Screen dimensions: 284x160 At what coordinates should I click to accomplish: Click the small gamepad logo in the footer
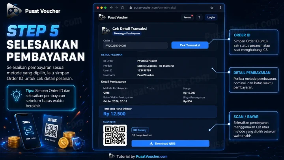tap(112, 156)
